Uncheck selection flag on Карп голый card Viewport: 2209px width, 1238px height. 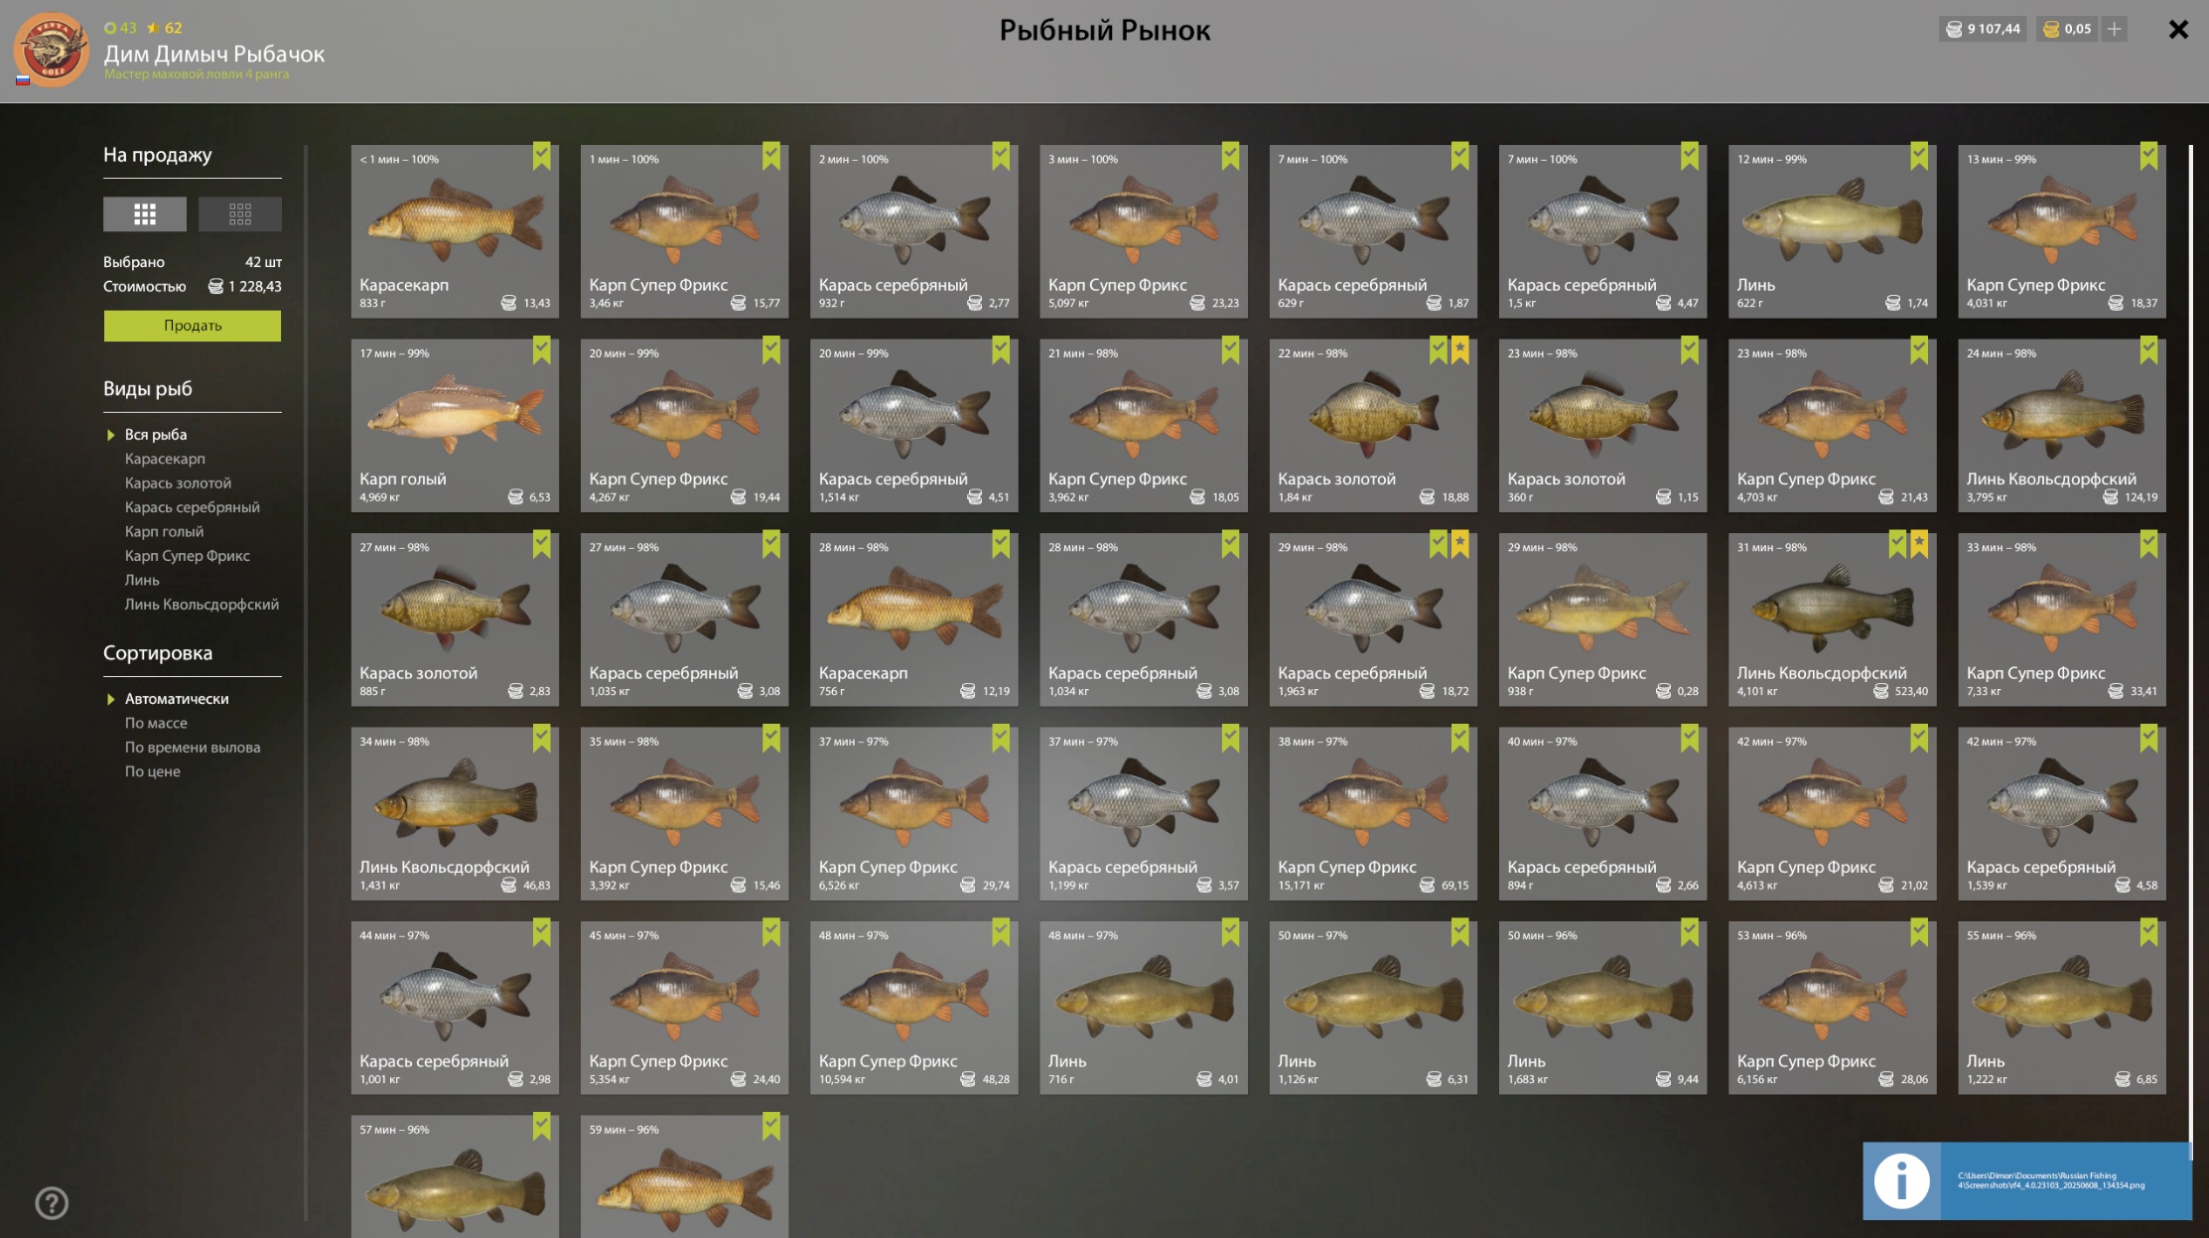tap(541, 349)
